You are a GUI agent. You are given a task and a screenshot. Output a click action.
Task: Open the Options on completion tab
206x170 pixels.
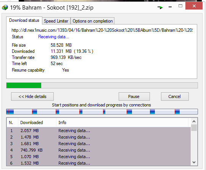click(93, 21)
